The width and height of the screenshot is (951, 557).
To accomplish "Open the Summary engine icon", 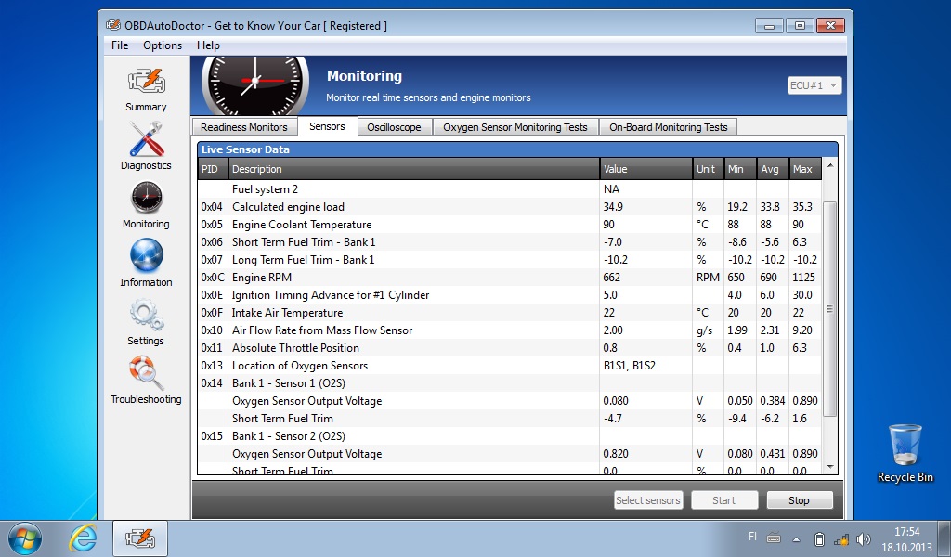I will (x=146, y=81).
